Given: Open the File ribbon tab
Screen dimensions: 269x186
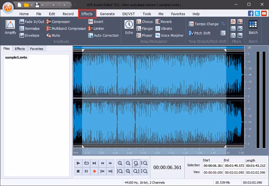Looking at the screenshot, I should [x=39, y=14].
